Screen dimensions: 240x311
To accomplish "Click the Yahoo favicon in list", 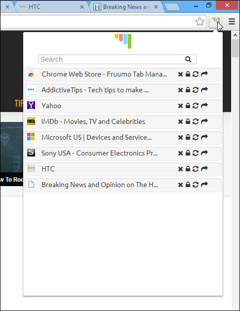I will [31, 105].
